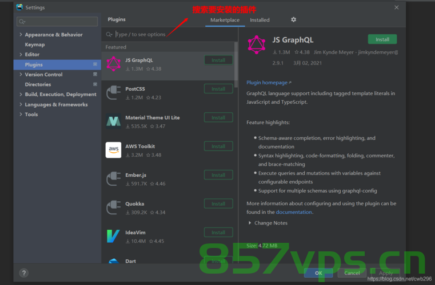The width and height of the screenshot is (435, 285).
Task: Focus the settings search field
Action: pyautogui.click(x=57, y=22)
